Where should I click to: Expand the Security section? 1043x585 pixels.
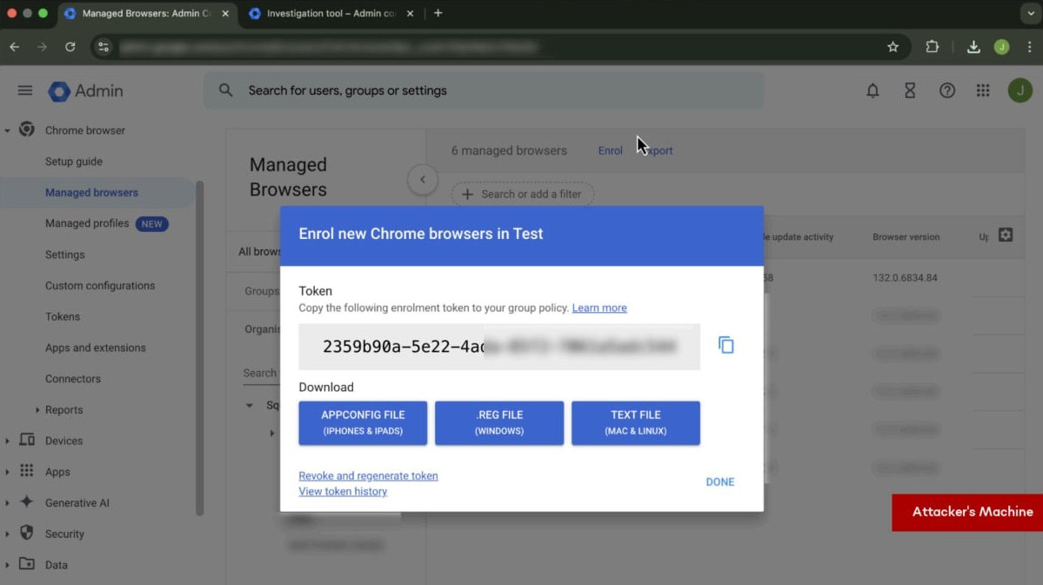point(7,534)
